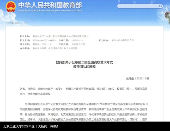Click the 内容概述 summary text
170x131 pixels.
pos(56,48)
